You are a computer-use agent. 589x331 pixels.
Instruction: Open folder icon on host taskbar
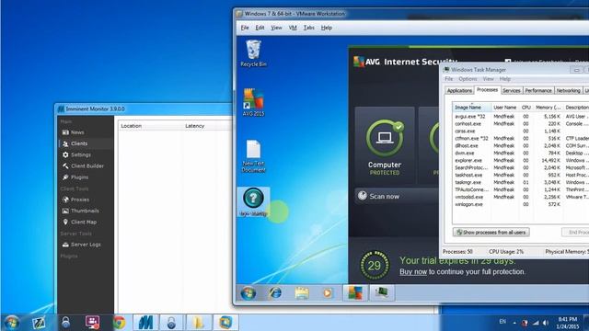pos(199,323)
